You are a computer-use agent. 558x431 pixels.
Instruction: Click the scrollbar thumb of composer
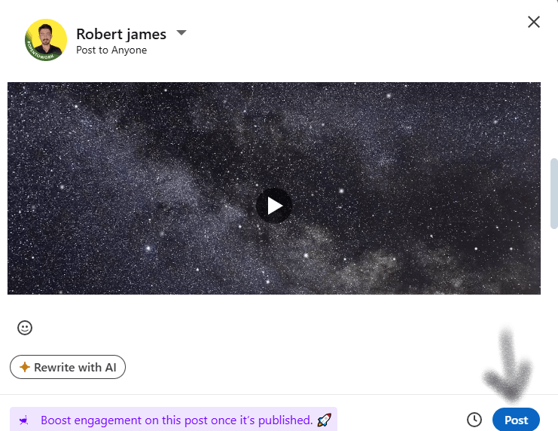pyautogui.click(x=554, y=194)
